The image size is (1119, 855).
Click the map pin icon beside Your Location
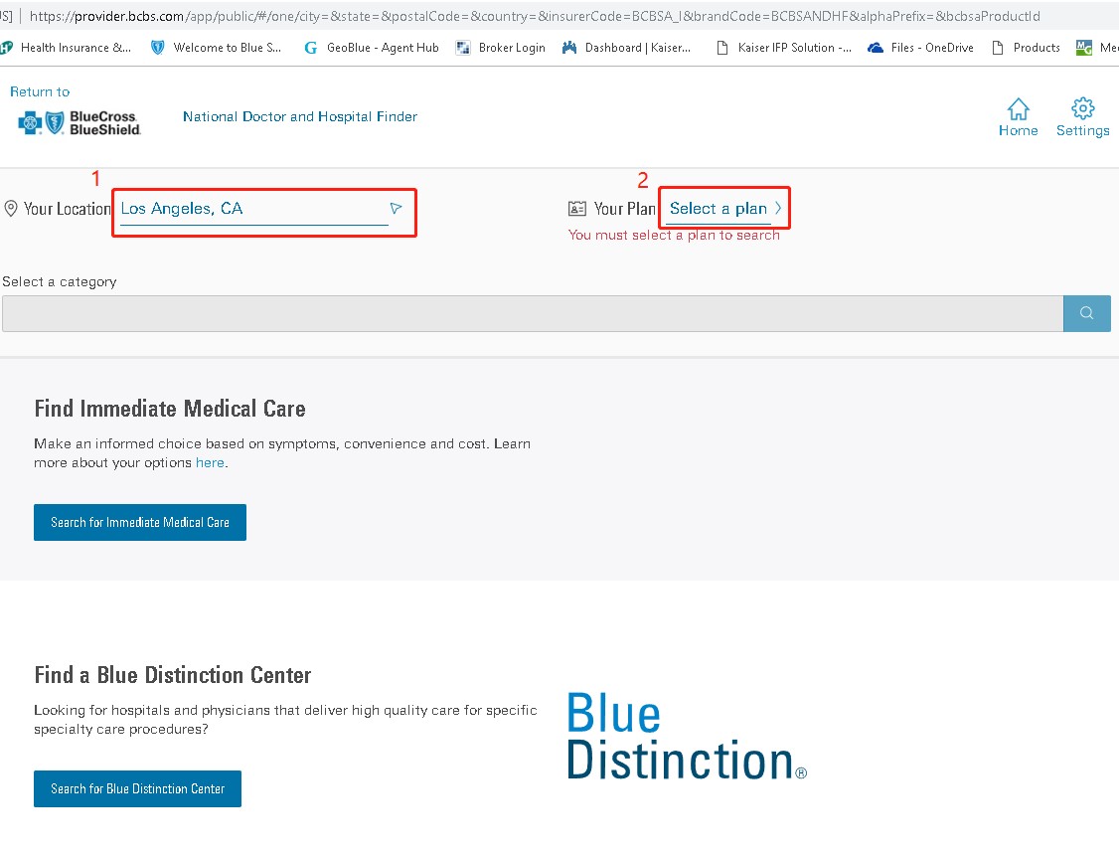(11, 209)
